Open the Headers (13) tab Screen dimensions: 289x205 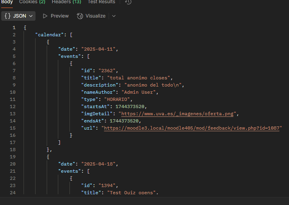pos(66,2)
